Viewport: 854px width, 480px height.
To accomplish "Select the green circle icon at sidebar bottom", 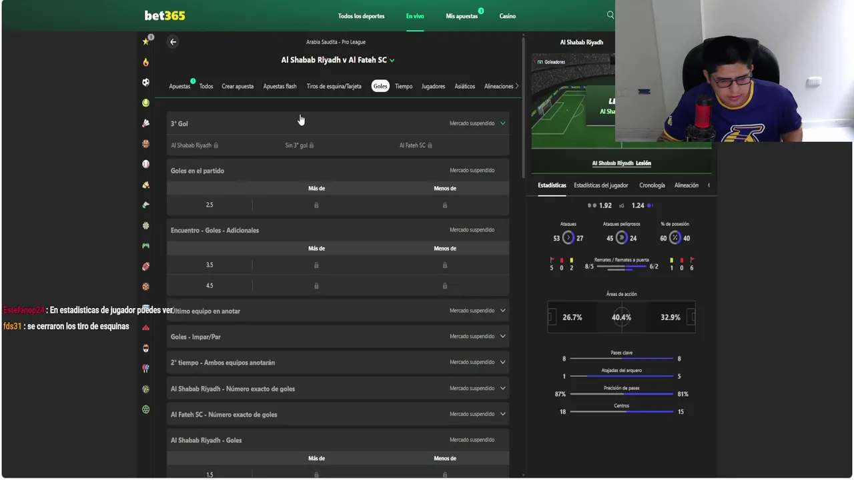I will (x=145, y=409).
